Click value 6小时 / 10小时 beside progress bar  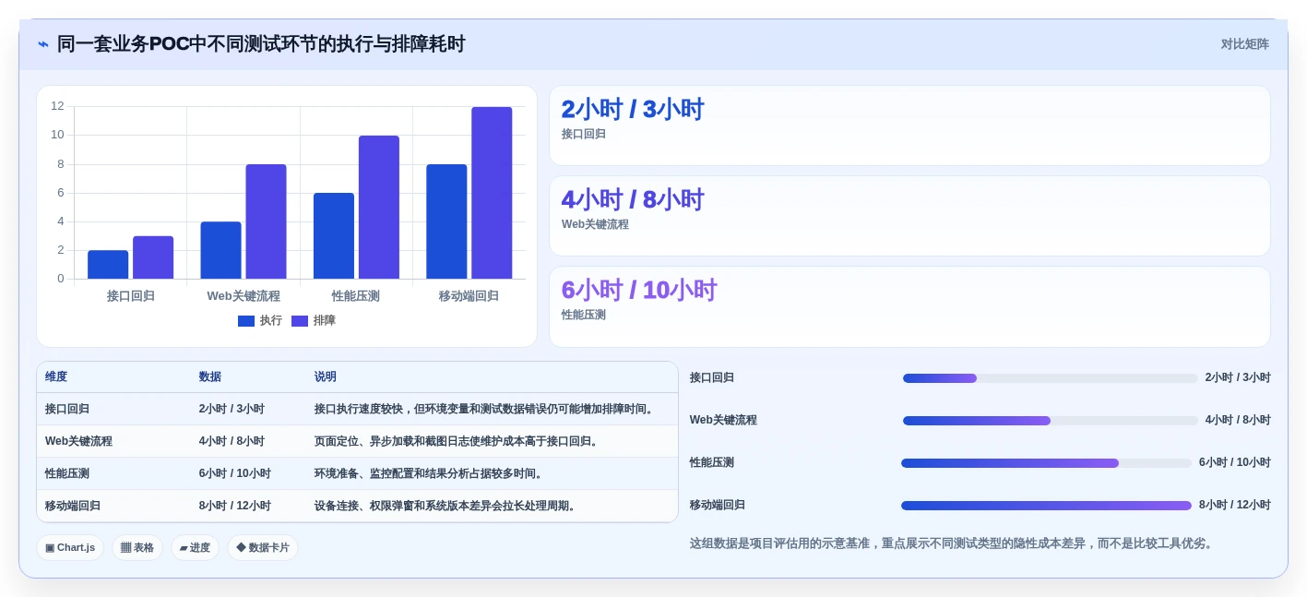[x=1235, y=463]
